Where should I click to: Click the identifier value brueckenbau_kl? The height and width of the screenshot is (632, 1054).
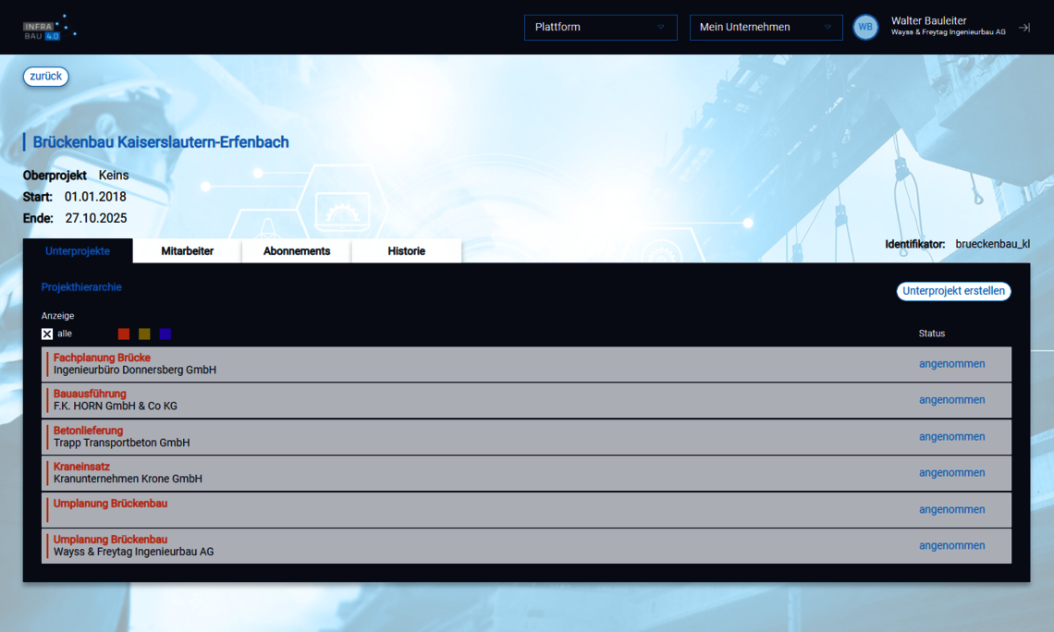992,244
